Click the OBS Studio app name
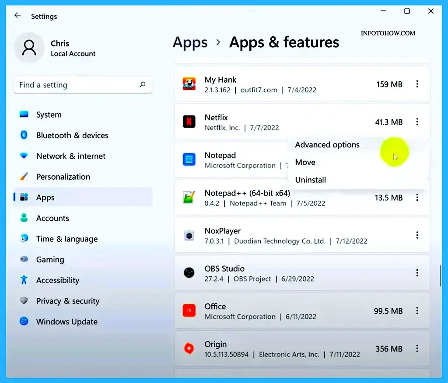Screen dimensions: 448x383 pos(224,268)
